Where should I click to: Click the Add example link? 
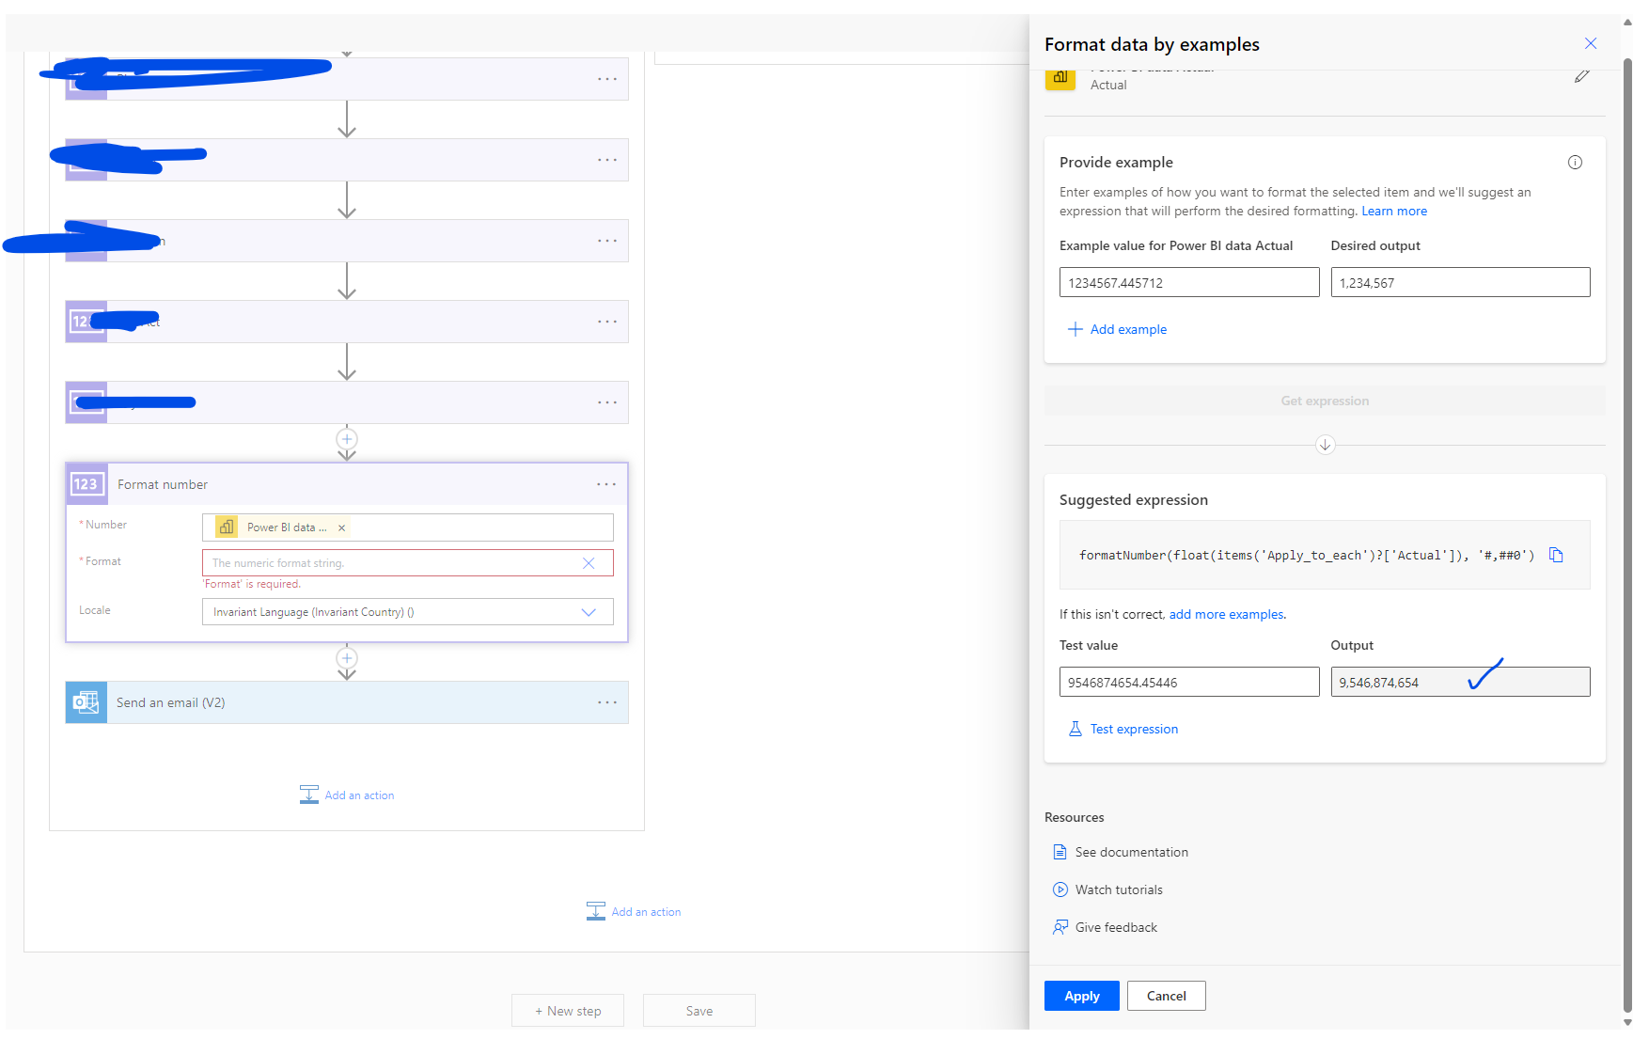(x=1128, y=329)
